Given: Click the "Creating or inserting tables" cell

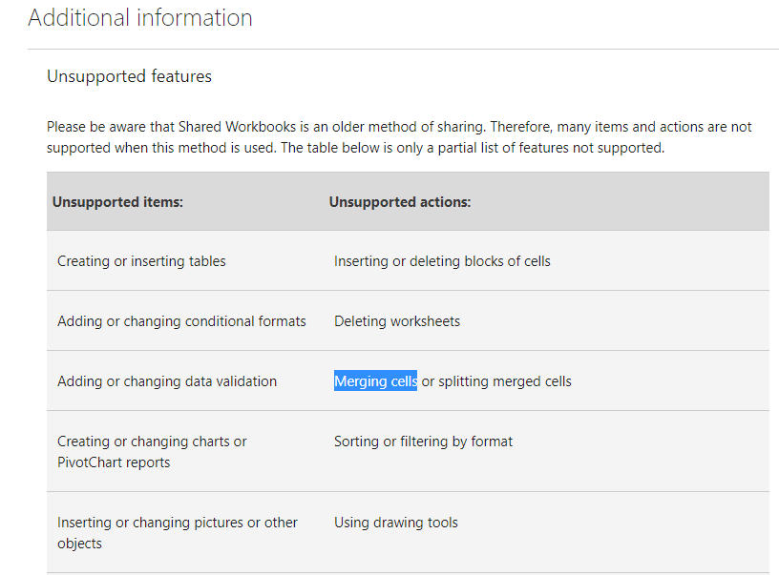Looking at the screenshot, I should (x=141, y=261).
